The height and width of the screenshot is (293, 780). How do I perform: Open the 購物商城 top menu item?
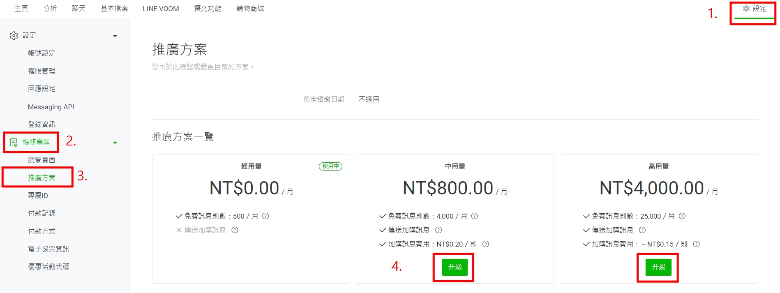click(x=250, y=9)
